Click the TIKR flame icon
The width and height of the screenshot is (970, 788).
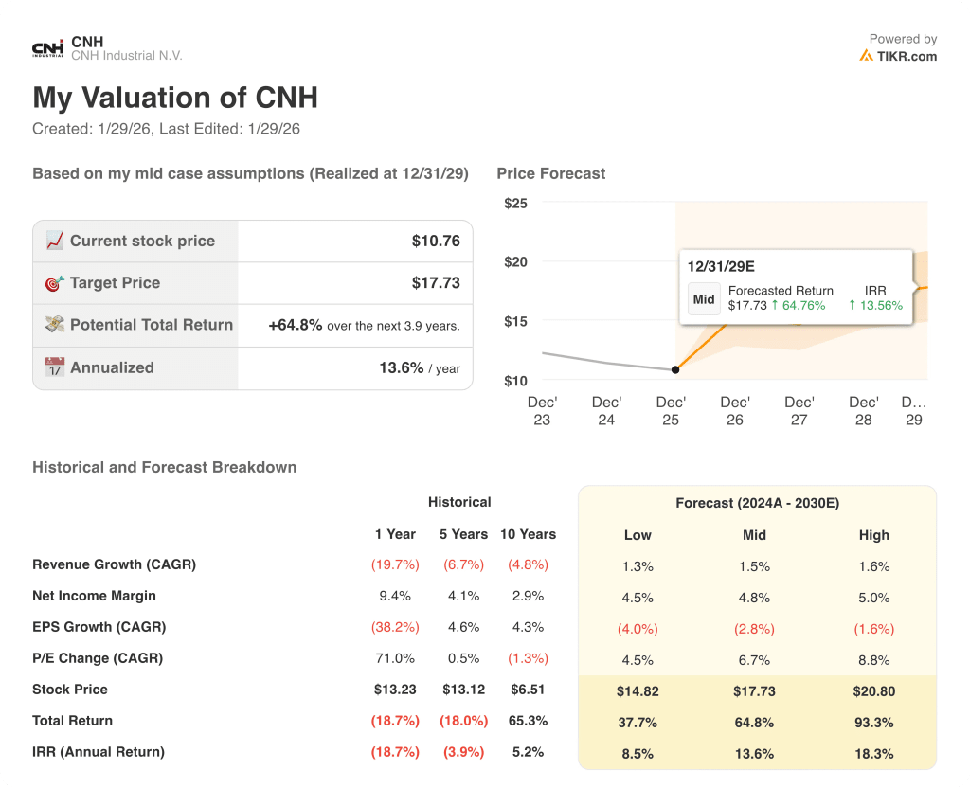[x=868, y=56]
